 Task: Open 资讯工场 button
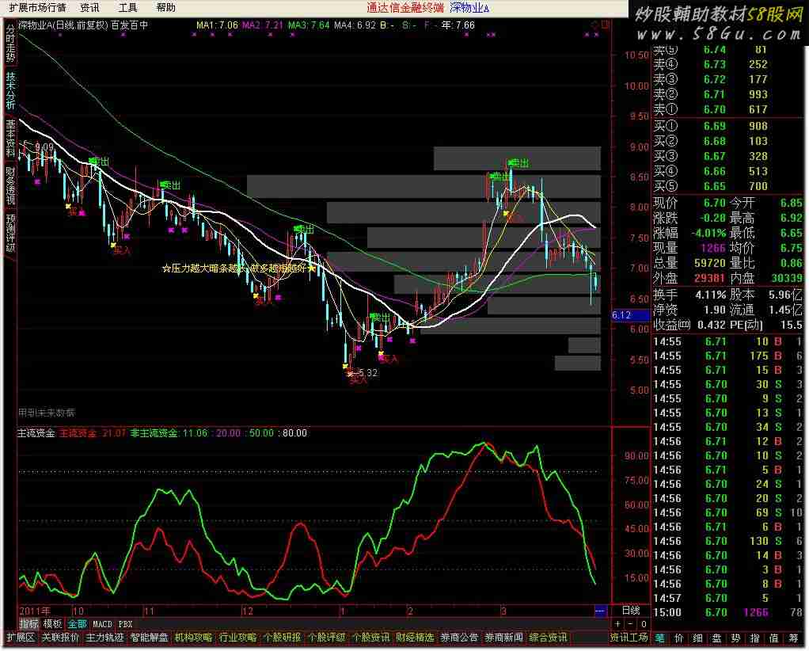[x=629, y=638]
